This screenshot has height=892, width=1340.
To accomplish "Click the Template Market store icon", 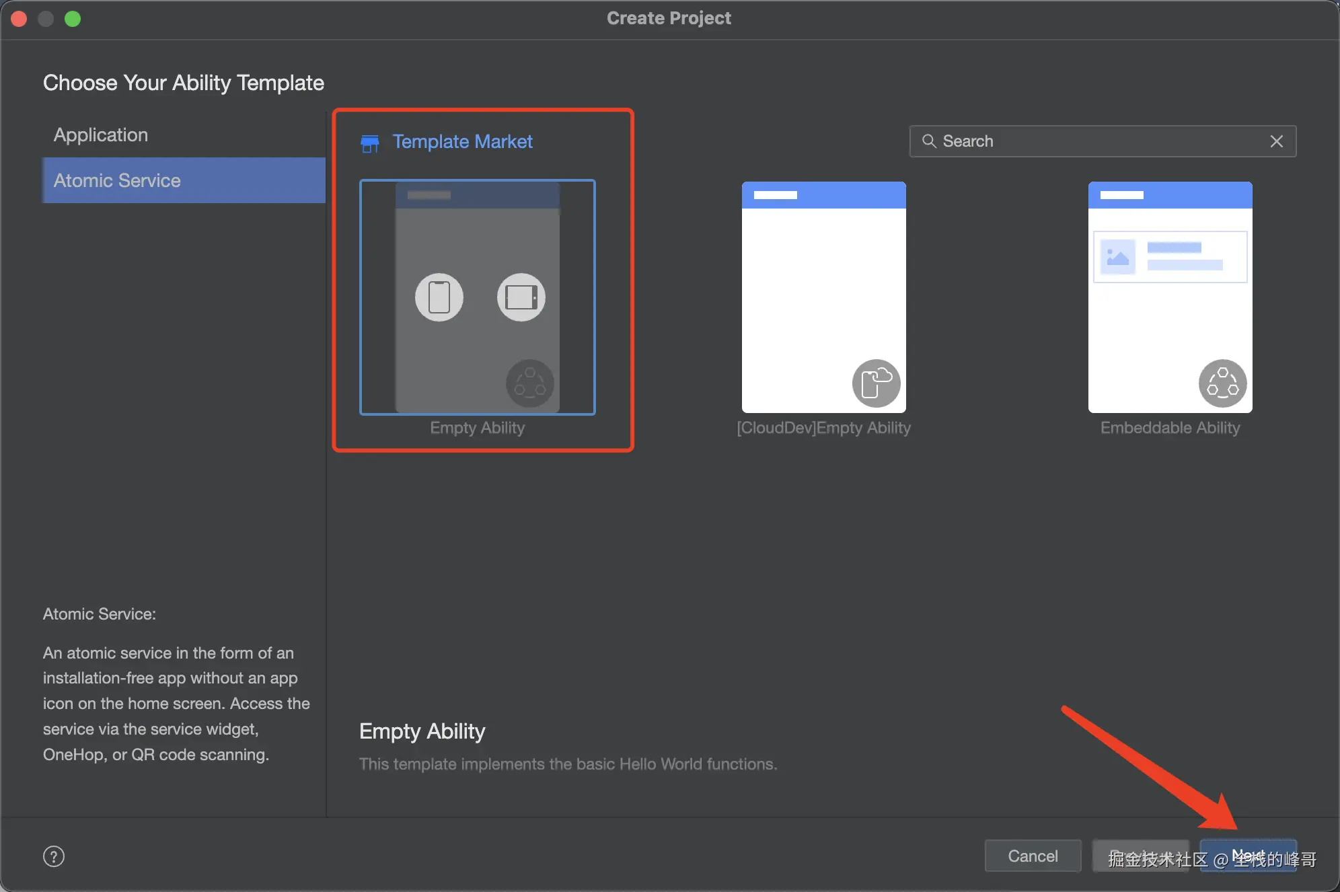I will click(x=369, y=143).
